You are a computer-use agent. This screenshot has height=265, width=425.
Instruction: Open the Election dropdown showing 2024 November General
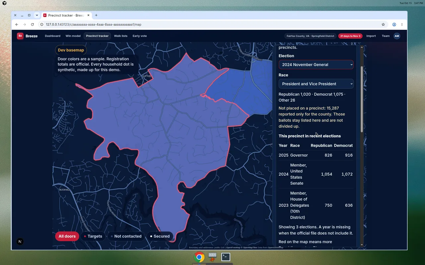point(316,65)
